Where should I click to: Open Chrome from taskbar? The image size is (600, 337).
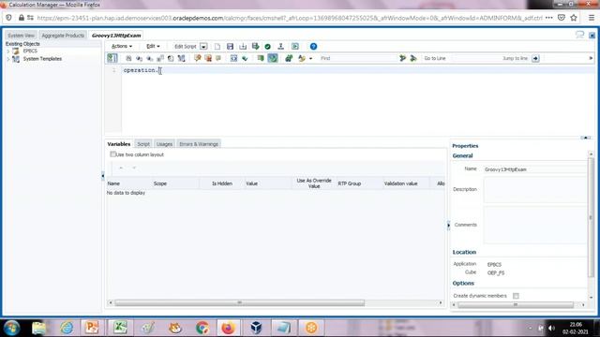tap(202, 328)
